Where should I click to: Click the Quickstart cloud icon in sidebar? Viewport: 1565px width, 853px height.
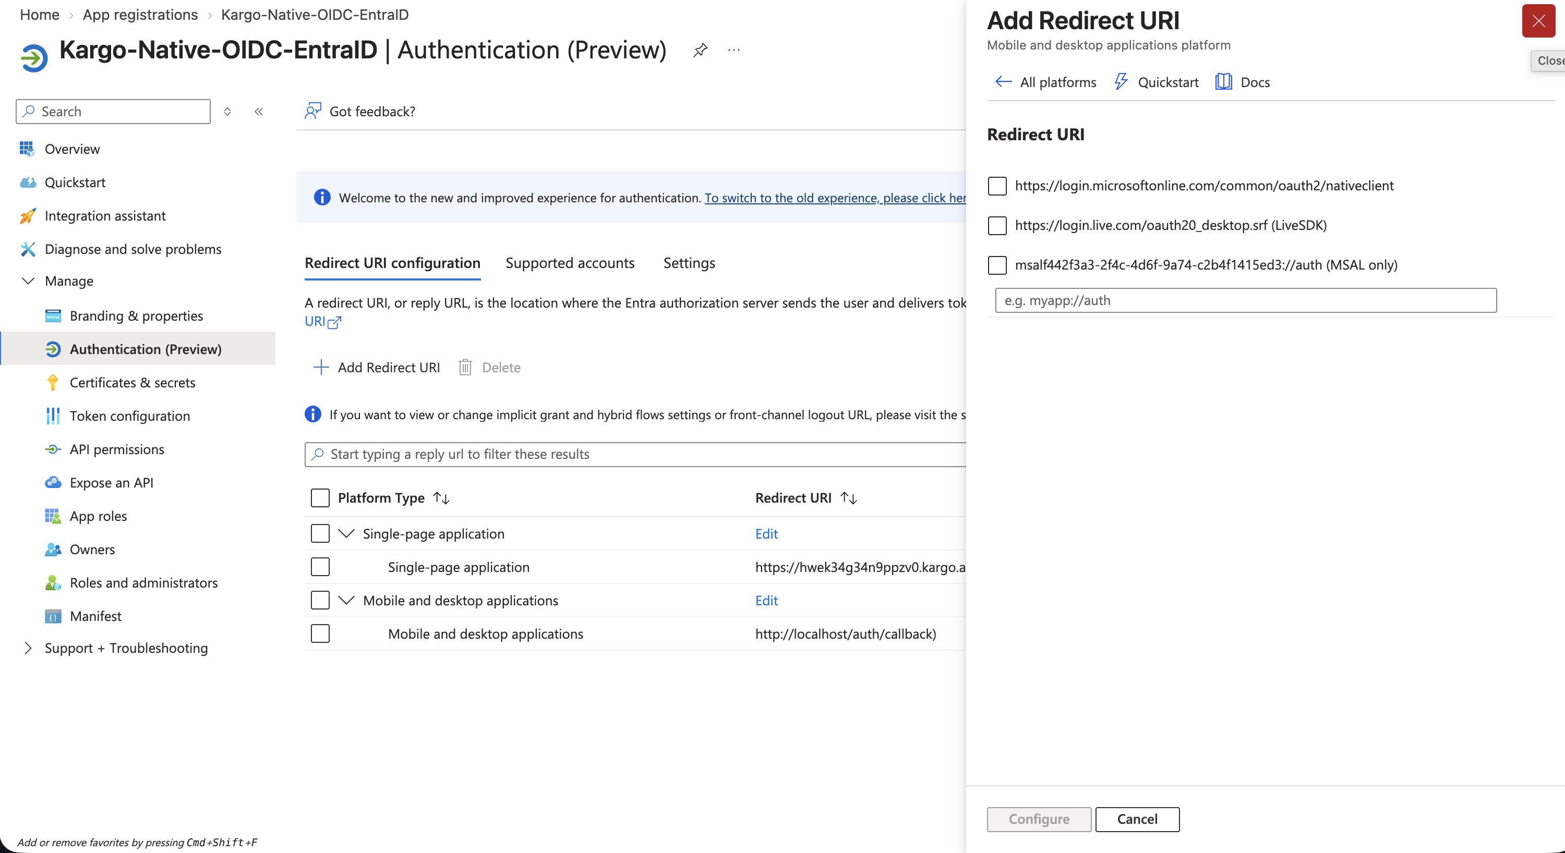tap(27, 182)
